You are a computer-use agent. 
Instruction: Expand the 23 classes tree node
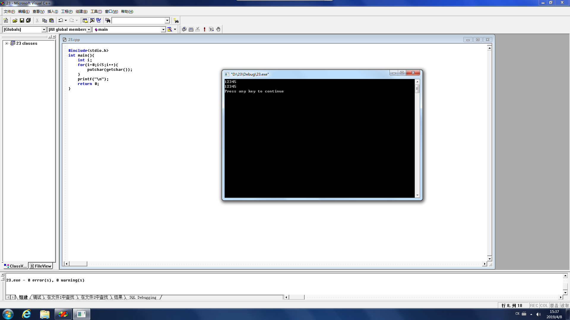(7, 43)
